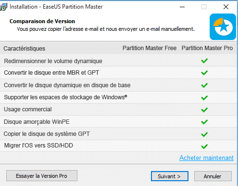Select the Partition Master Pro column header

(207, 48)
